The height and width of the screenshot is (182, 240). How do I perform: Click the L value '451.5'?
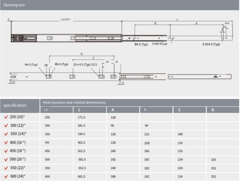[x=82, y=151]
